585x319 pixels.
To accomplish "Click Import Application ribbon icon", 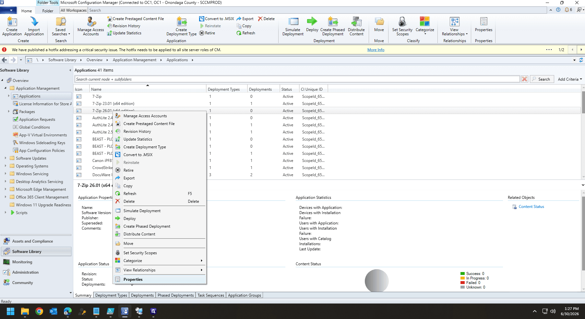I will tap(34, 26).
